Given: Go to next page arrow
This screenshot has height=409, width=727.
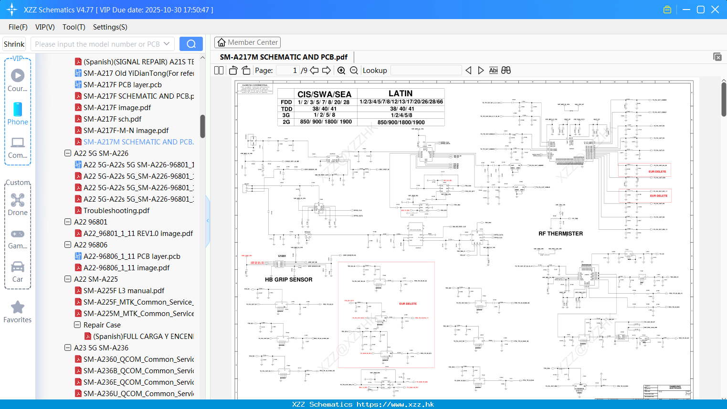Looking at the screenshot, I should [327, 71].
